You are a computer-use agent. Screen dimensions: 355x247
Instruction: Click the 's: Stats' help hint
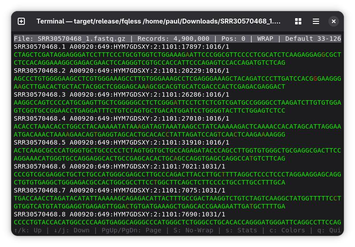pyautogui.click(x=241, y=231)
